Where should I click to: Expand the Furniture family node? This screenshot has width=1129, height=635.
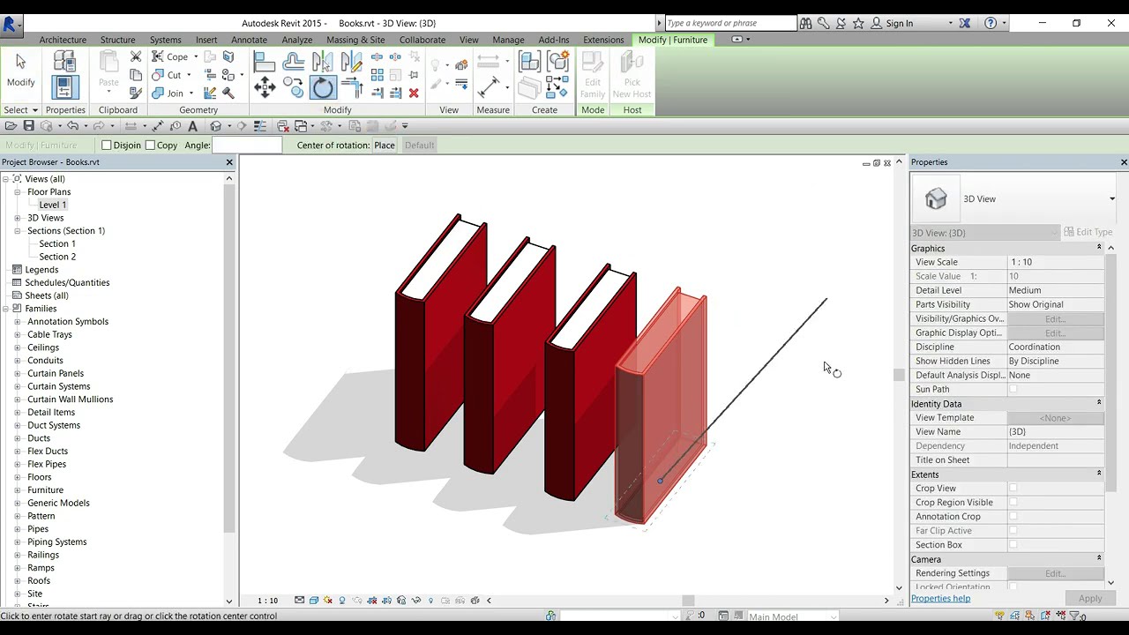pos(18,489)
